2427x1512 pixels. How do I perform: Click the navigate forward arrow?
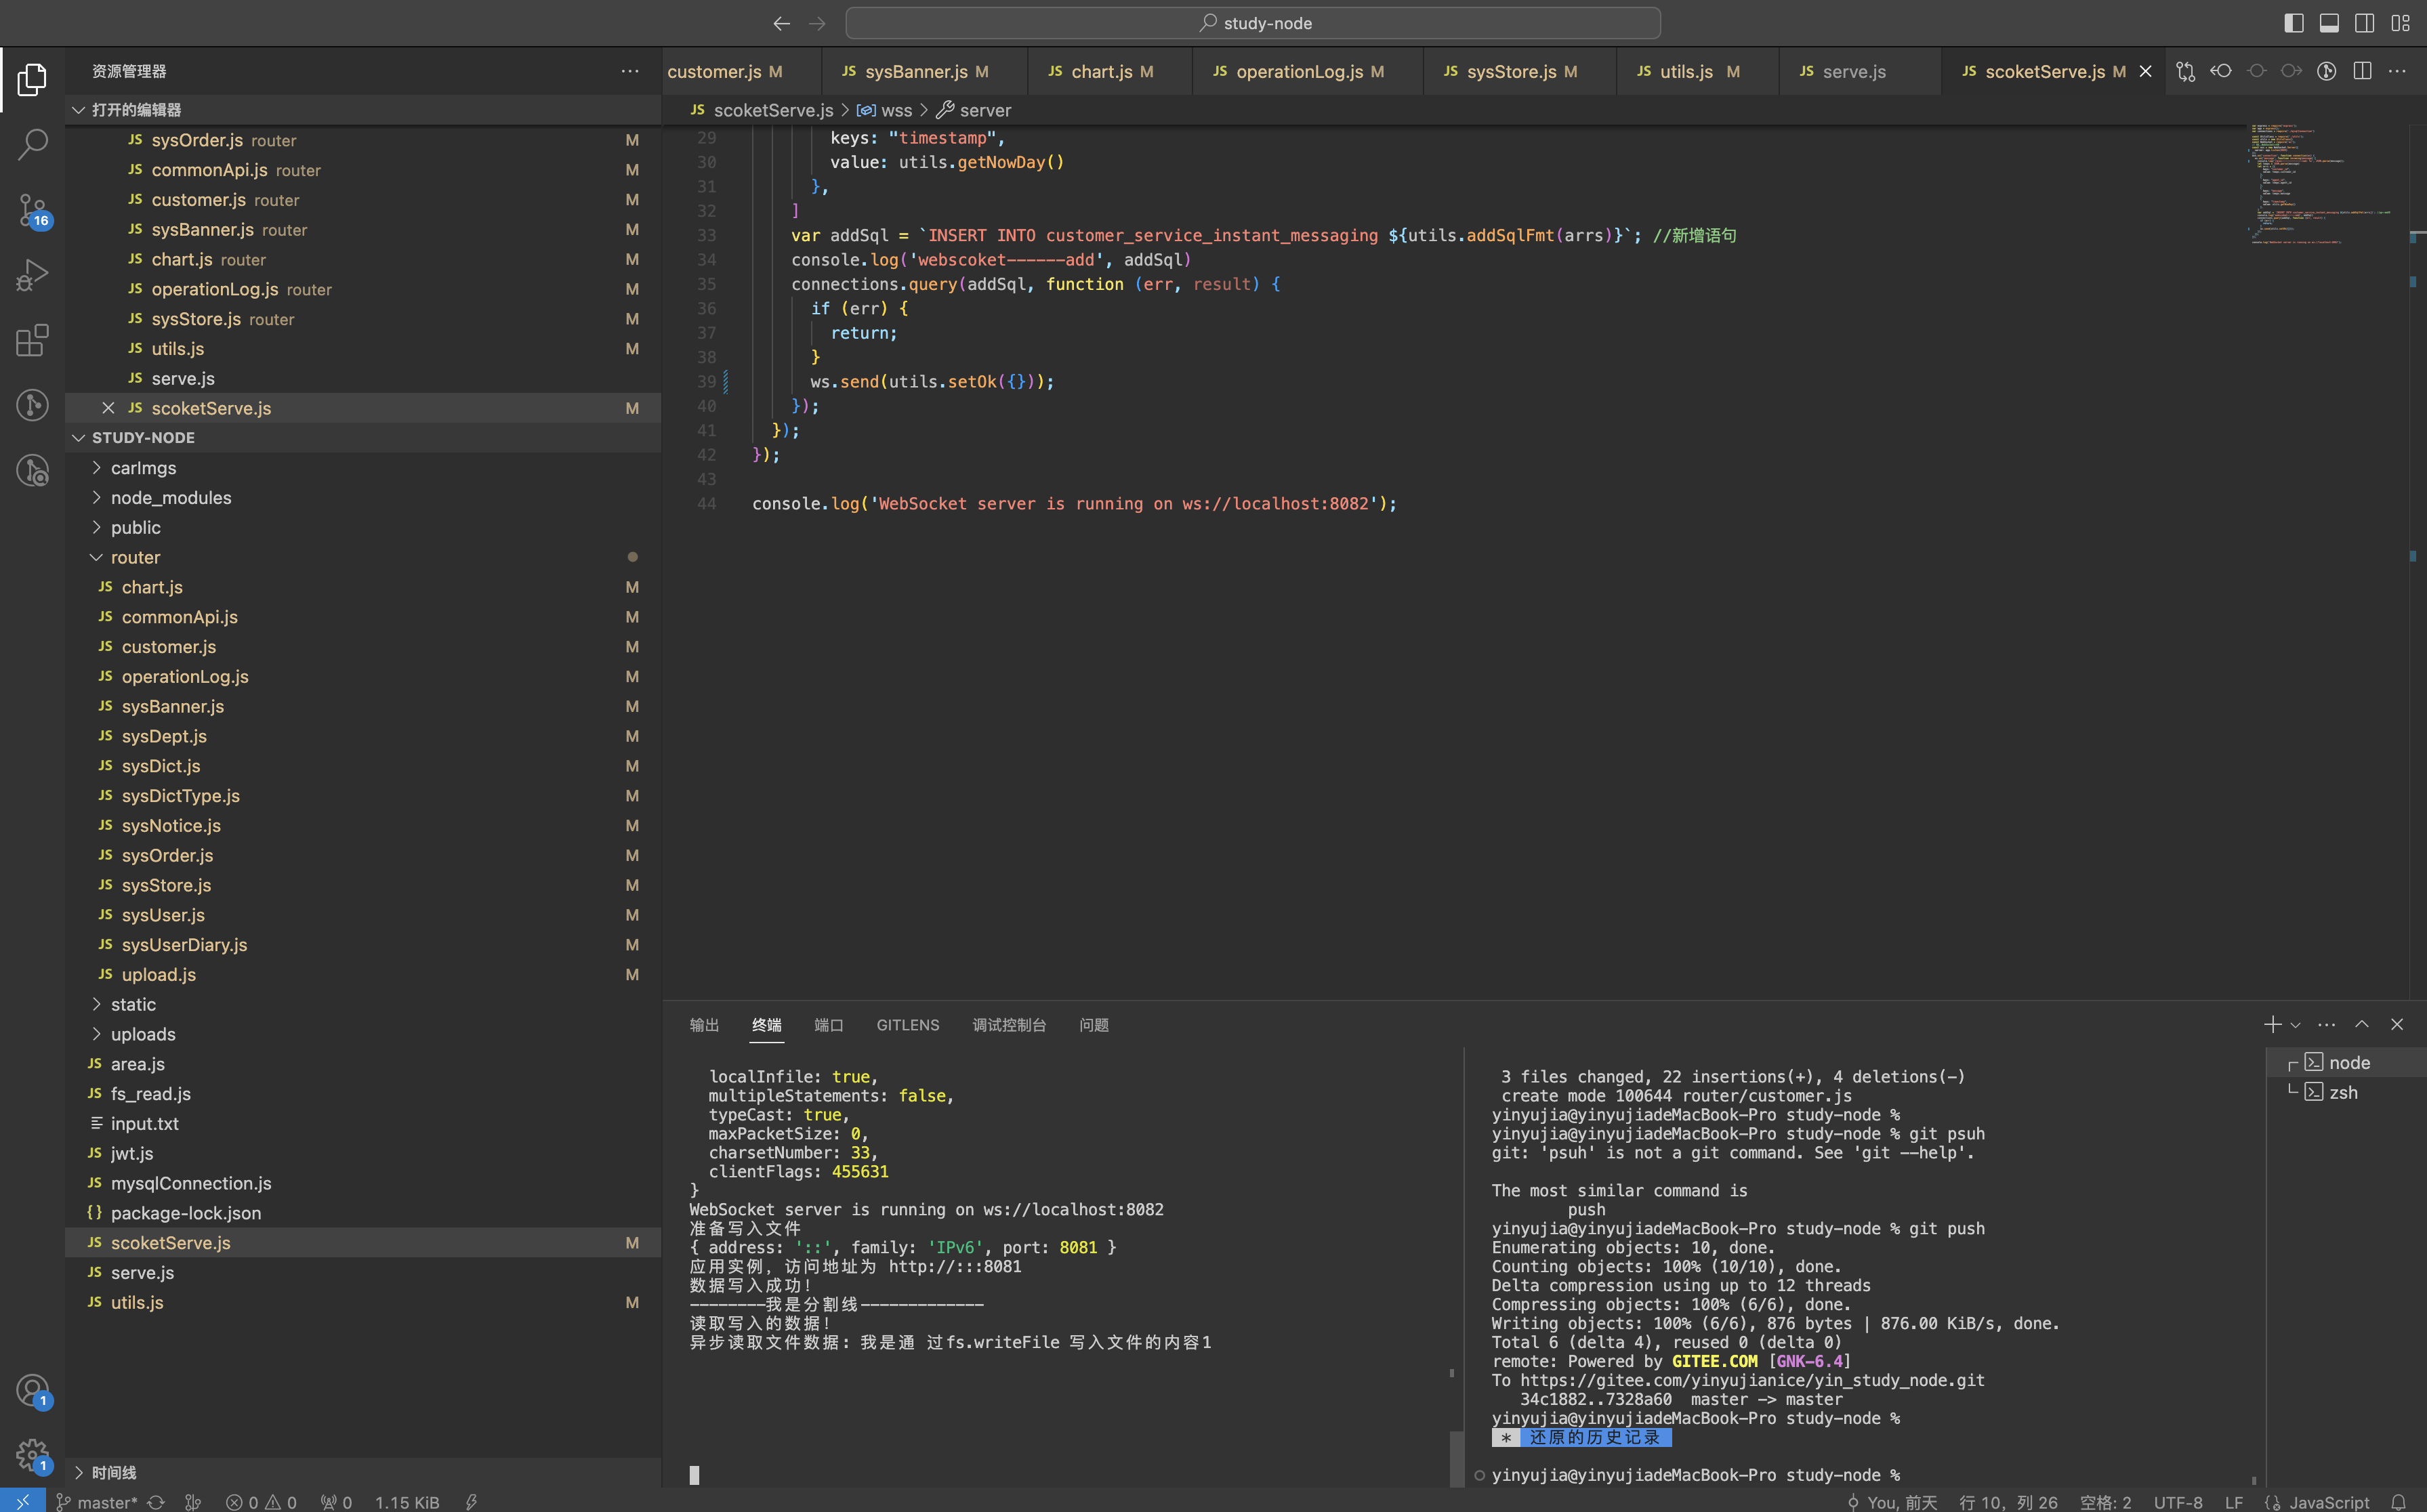click(817, 23)
